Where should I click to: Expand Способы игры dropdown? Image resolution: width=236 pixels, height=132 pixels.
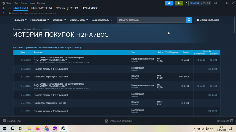click(x=79, y=20)
